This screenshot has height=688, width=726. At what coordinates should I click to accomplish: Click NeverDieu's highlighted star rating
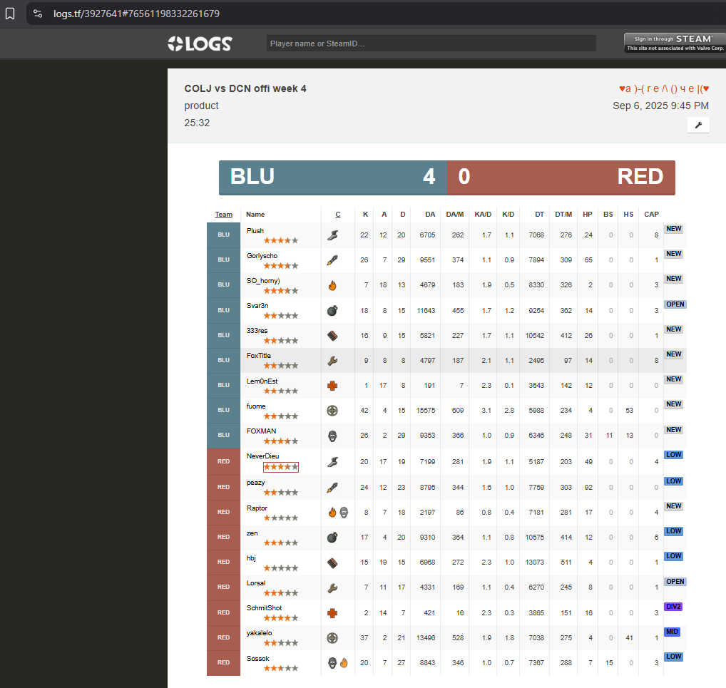click(280, 467)
